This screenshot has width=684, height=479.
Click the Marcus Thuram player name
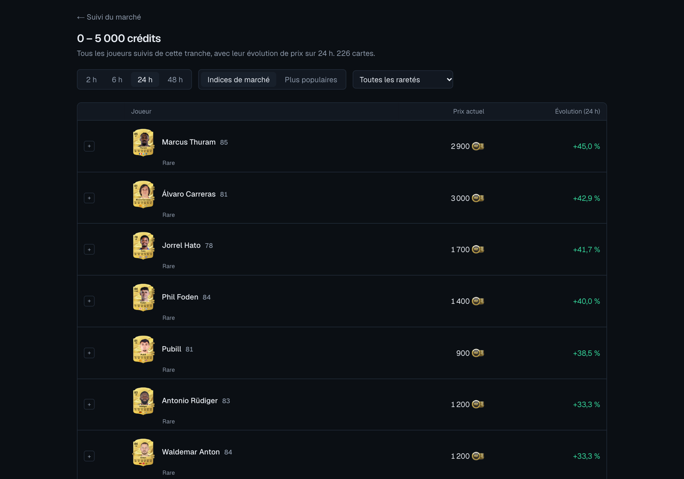point(189,142)
